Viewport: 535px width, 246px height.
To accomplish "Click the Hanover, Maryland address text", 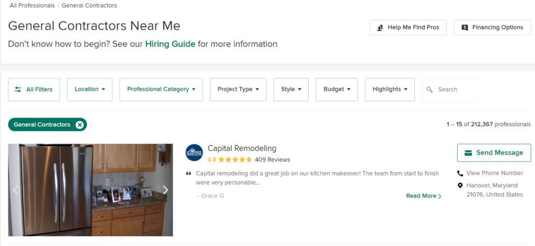I will [x=494, y=190].
